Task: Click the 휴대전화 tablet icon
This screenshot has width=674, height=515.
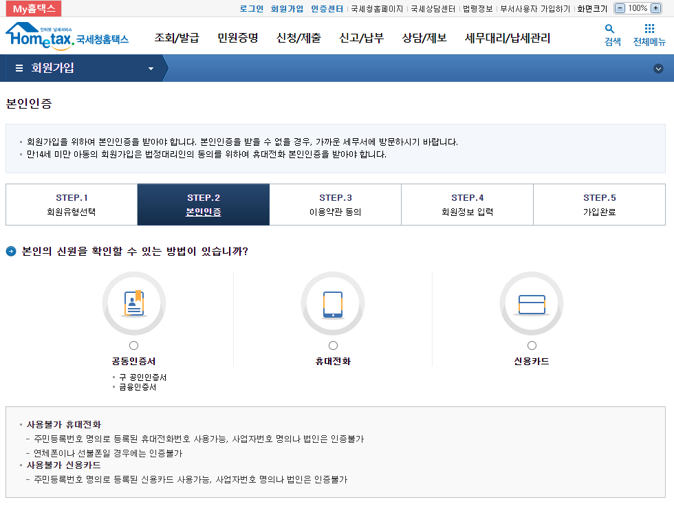Action: pos(333,303)
